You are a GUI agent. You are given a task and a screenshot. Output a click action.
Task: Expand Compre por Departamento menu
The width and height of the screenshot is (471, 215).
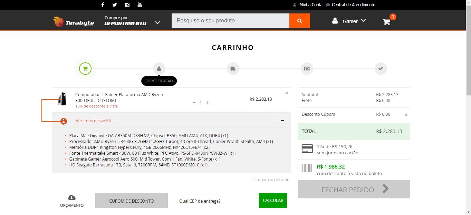[x=132, y=20]
